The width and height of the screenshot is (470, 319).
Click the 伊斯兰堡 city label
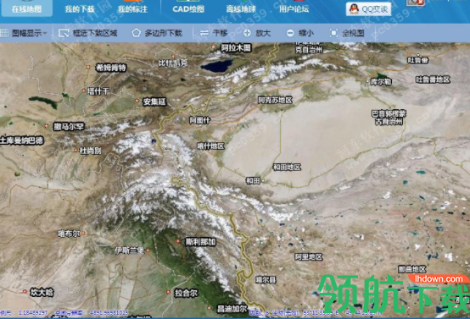click(130, 250)
